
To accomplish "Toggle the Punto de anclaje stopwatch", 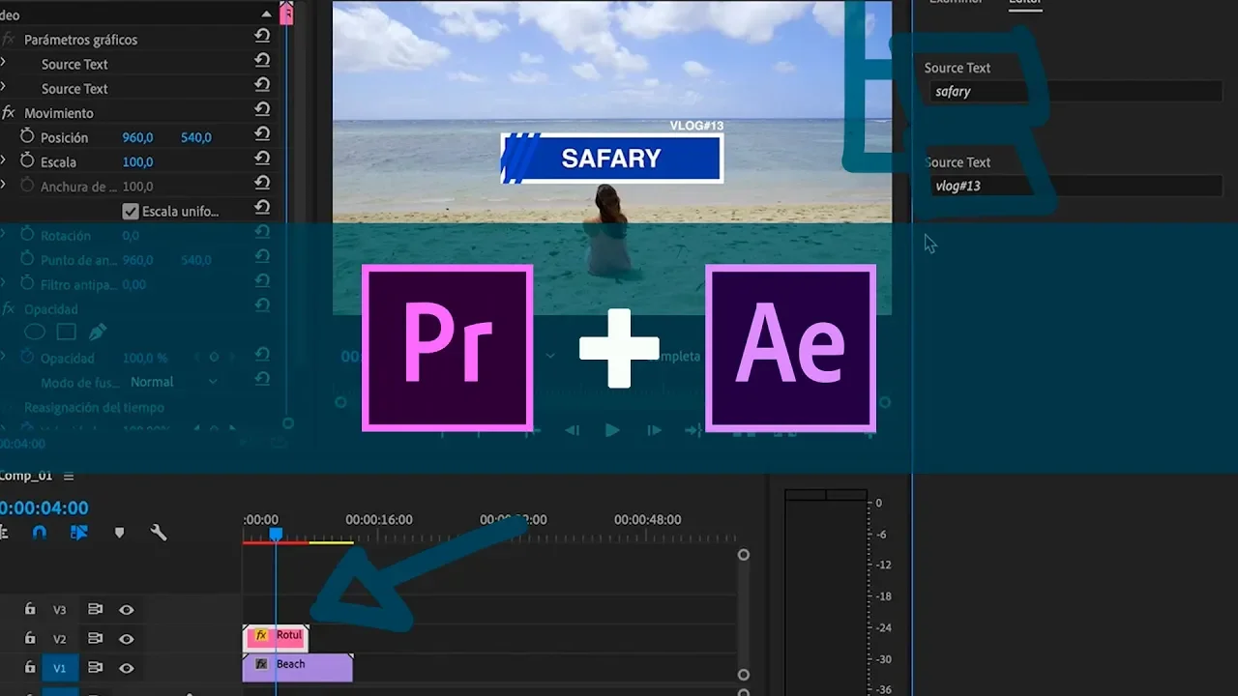I will pos(27,260).
